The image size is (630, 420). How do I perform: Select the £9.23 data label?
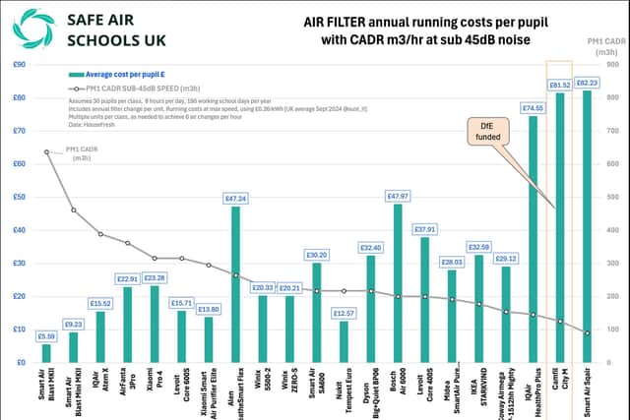tap(74, 324)
